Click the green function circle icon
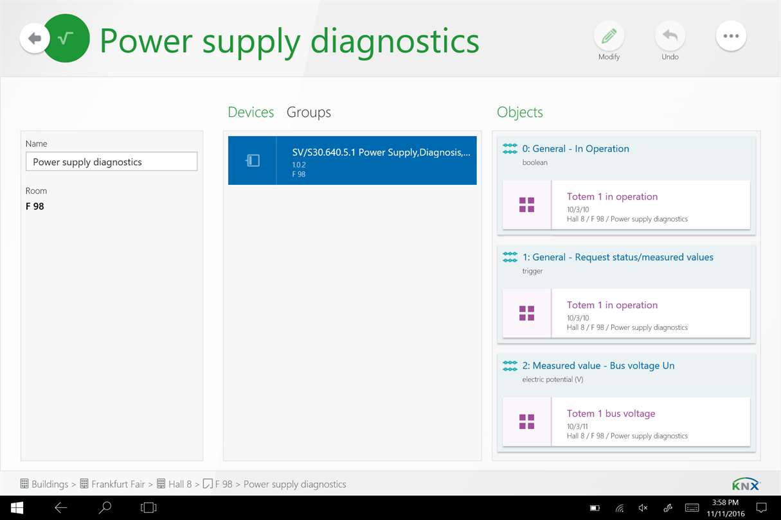Image resolution: width=781 pixels, height=520 pixels. pos(66,39)
